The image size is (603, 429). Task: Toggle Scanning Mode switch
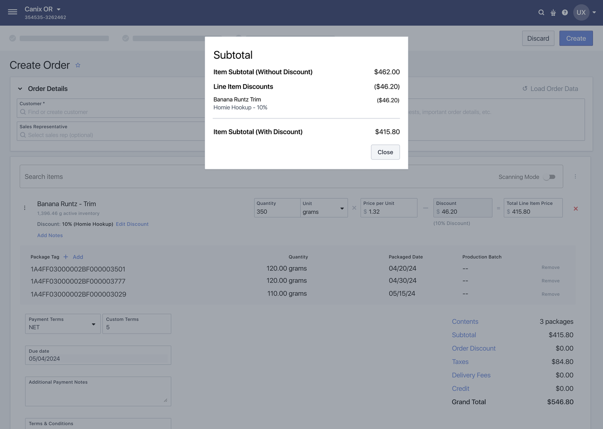(549, 177)
